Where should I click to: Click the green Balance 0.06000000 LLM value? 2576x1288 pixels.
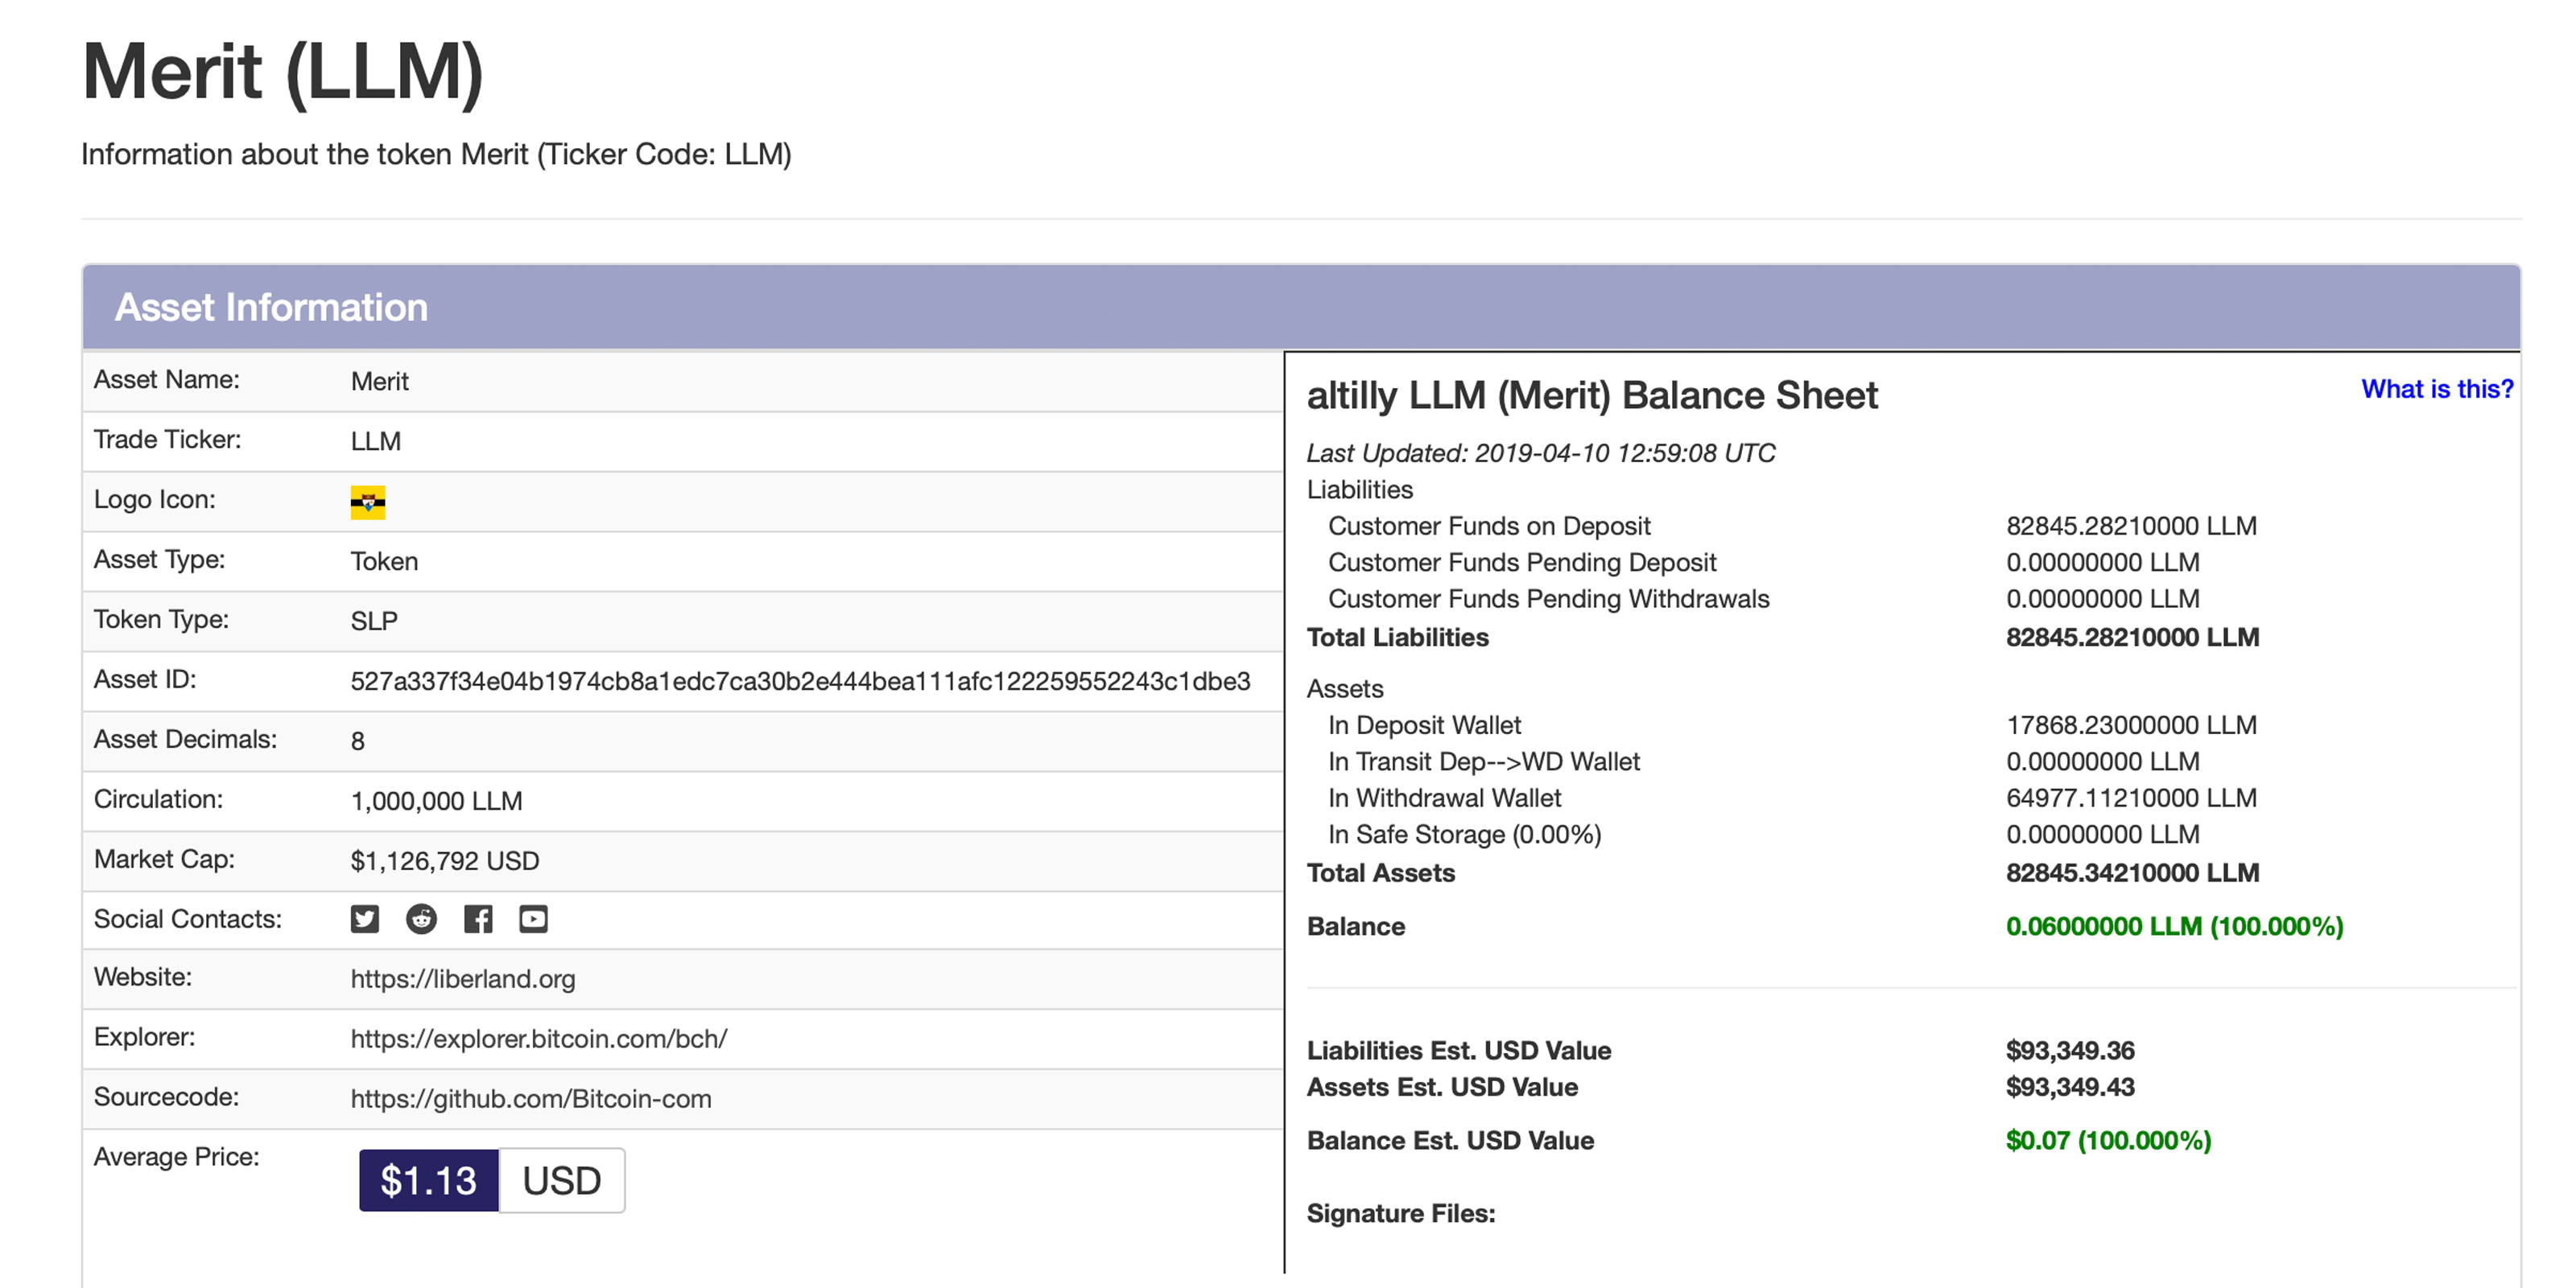2174,927
